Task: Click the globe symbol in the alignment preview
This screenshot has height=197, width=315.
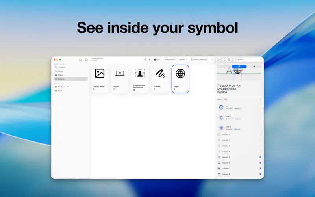Action: coord(238,71)
